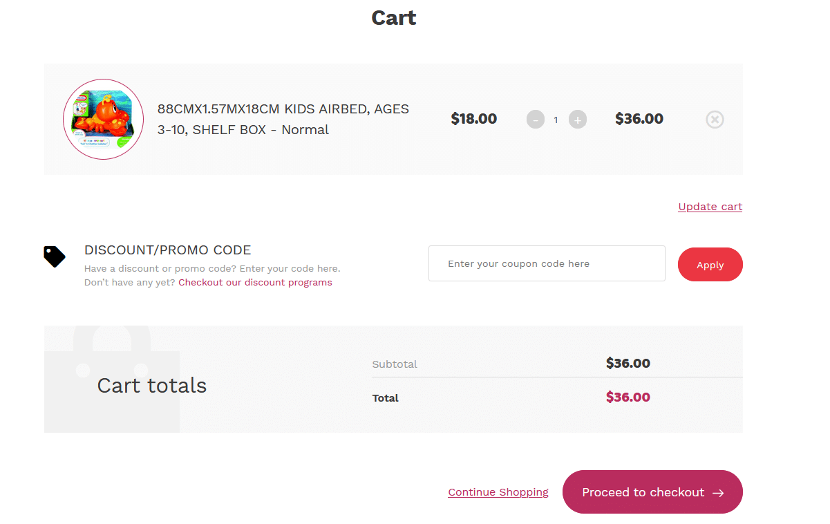Click the Subtotal label in cart totals
The width and height of the screenshot is (830, 524).
[395, 364]
